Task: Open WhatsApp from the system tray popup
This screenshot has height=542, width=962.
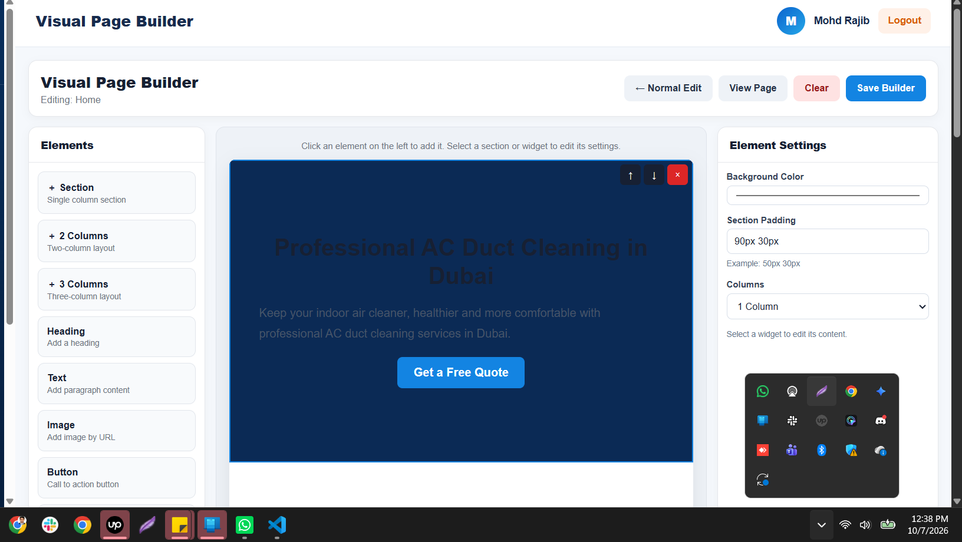Action: (x=763, y=391)
